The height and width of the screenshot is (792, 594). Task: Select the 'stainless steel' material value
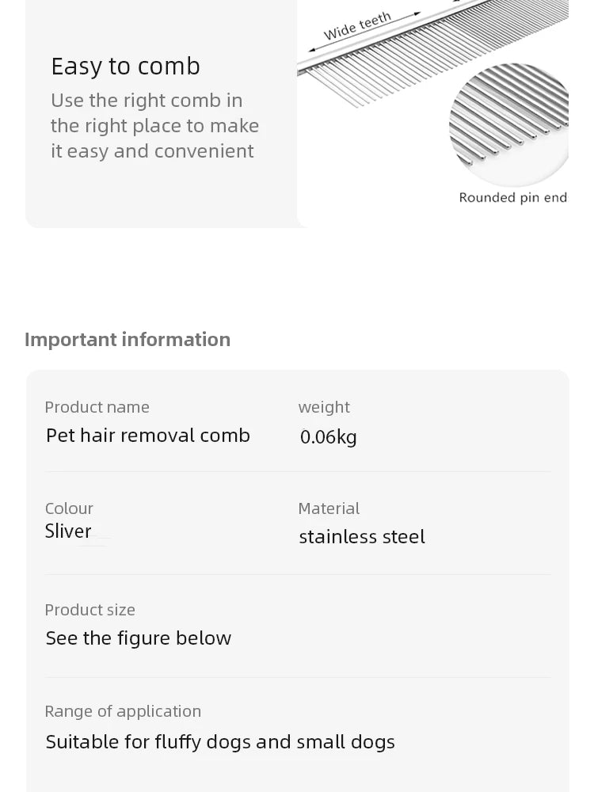click(x=362, y=536)
